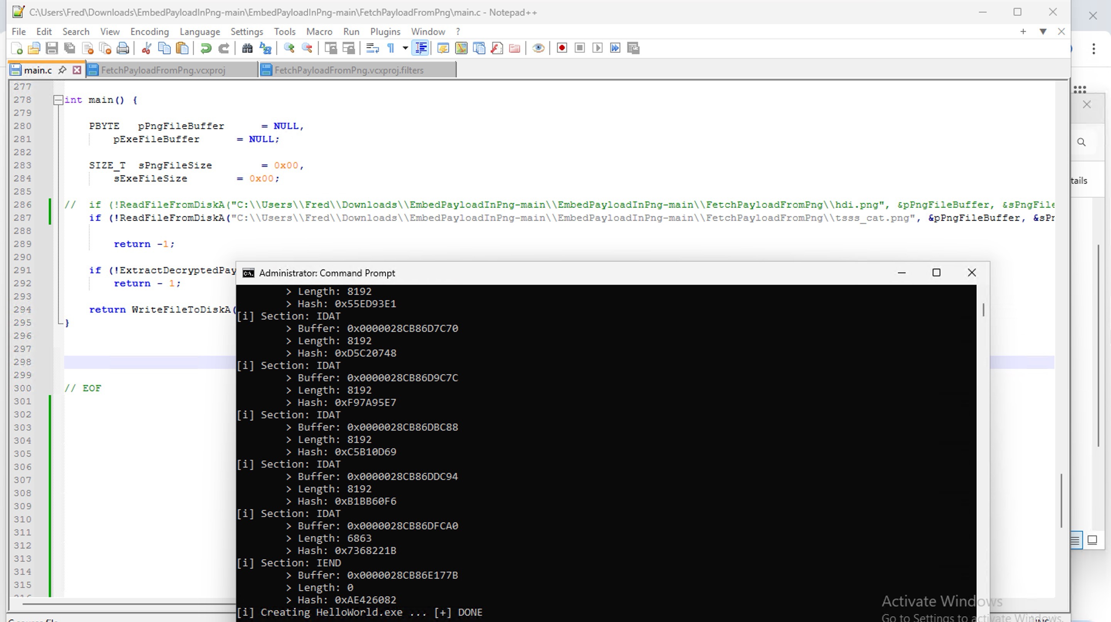Zoom out using the magnifier minus icon
1111x622 pixels.
tap(307, 48)
